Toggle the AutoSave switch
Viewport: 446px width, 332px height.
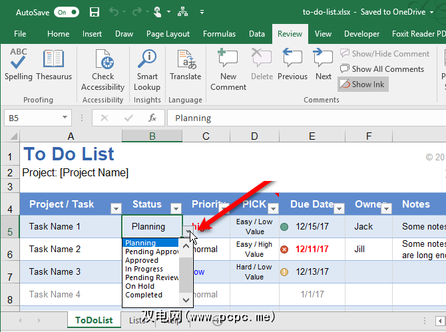(x=67, y=12)
